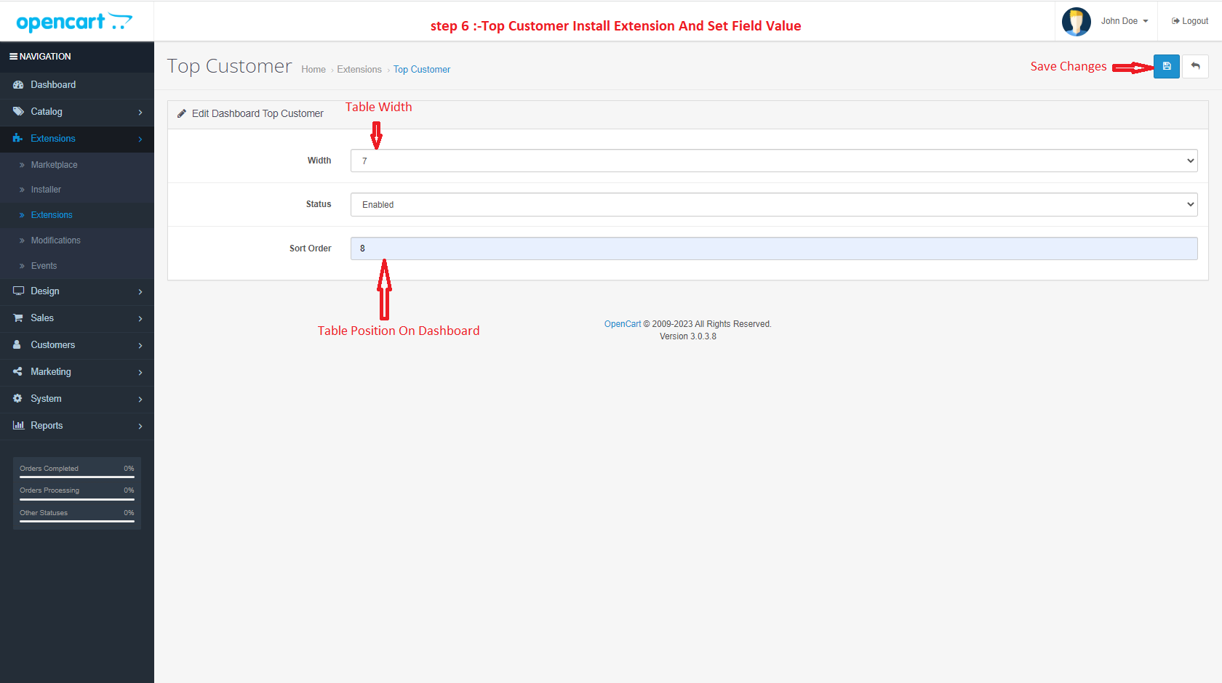
Task: Click the John Doe avatar picture
Action: (1076, 21)
